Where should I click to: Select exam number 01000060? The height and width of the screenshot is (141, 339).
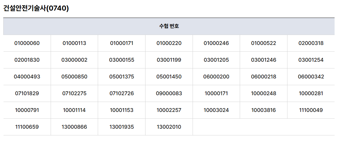pos(27,43)
